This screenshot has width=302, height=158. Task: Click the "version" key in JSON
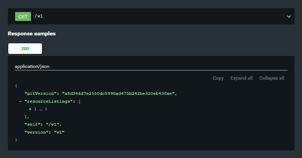point(36,132)
